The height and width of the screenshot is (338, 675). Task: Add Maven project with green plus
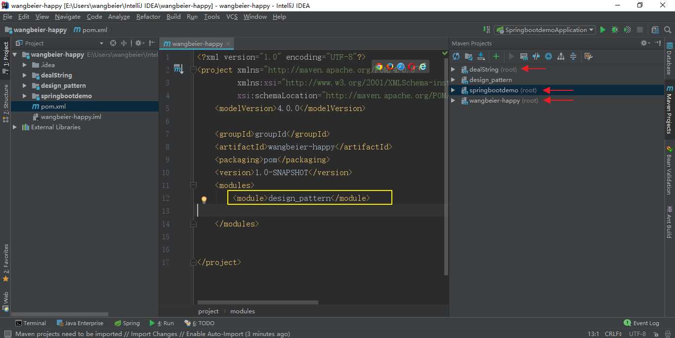pyautogui.click(x=496, y=56)
